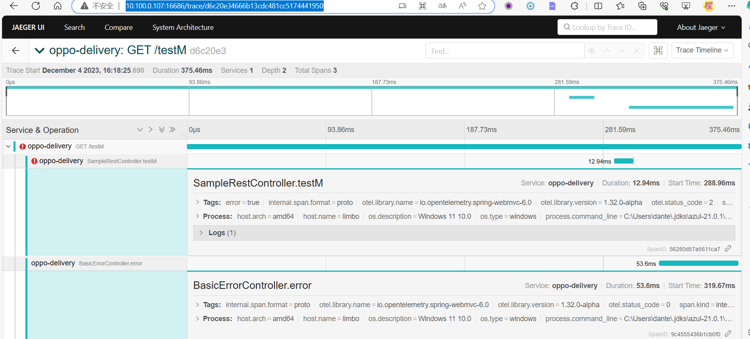Open the browser read aloud icon
Viewport: 750px width, 339px height.
(x=462, y=6)
